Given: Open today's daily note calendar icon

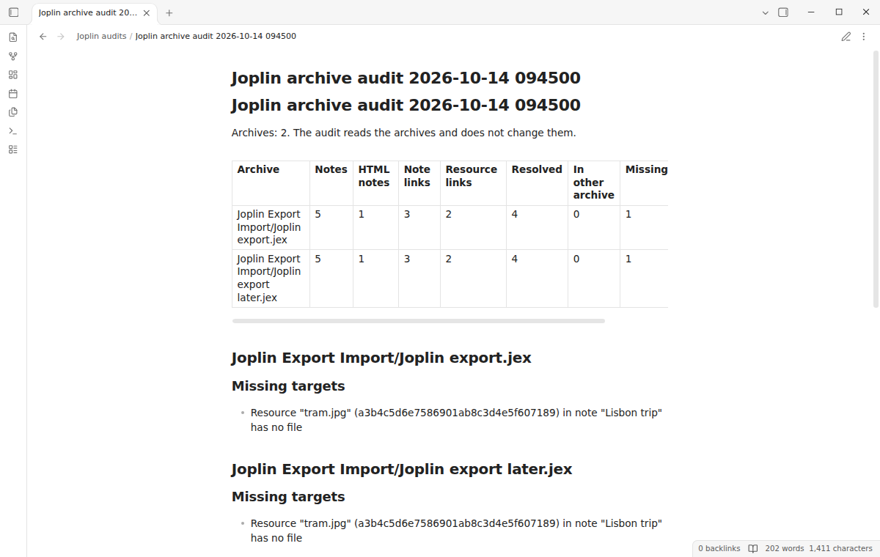Looking at the screenshot, I should coord(13,94).
